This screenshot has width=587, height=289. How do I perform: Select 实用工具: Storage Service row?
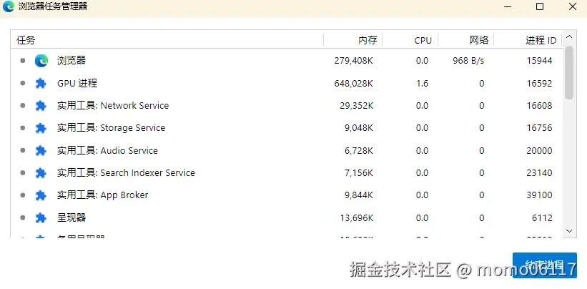287,128
